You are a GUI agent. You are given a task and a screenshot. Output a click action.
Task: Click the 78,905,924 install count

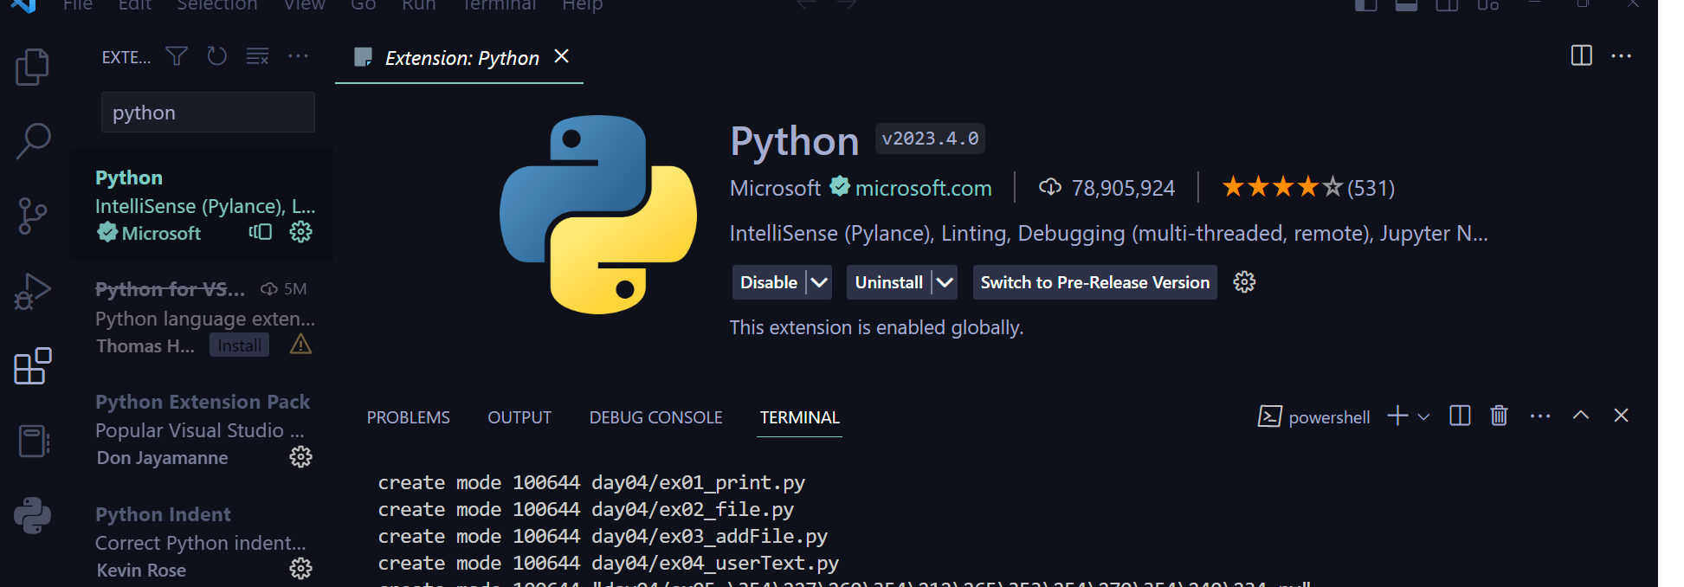point(1107,188)
